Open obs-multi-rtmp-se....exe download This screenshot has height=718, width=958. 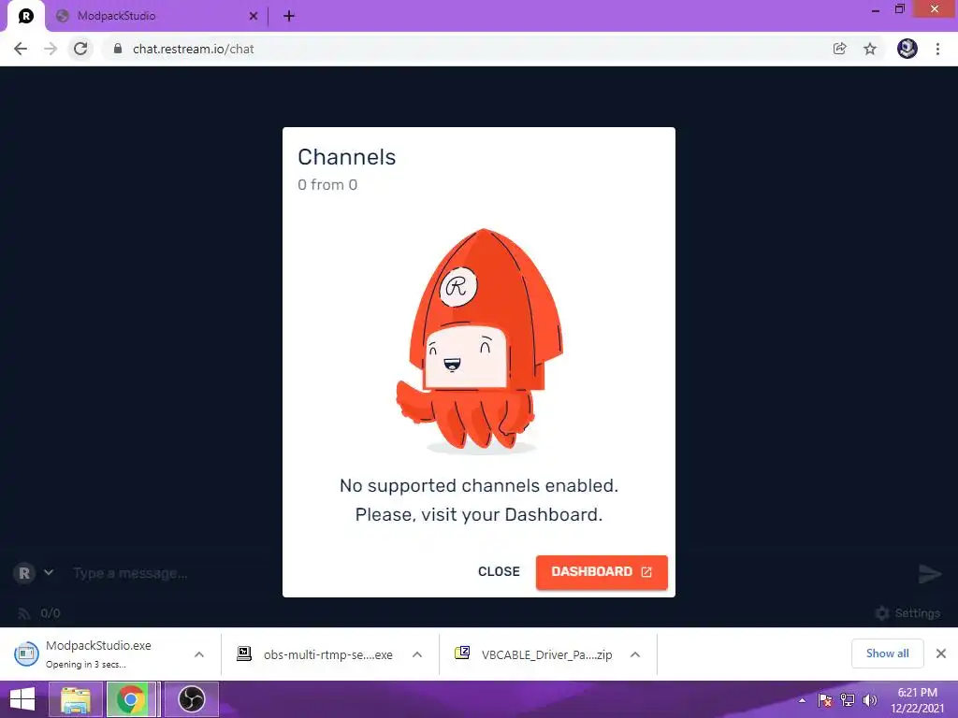(x=314, y=654)
